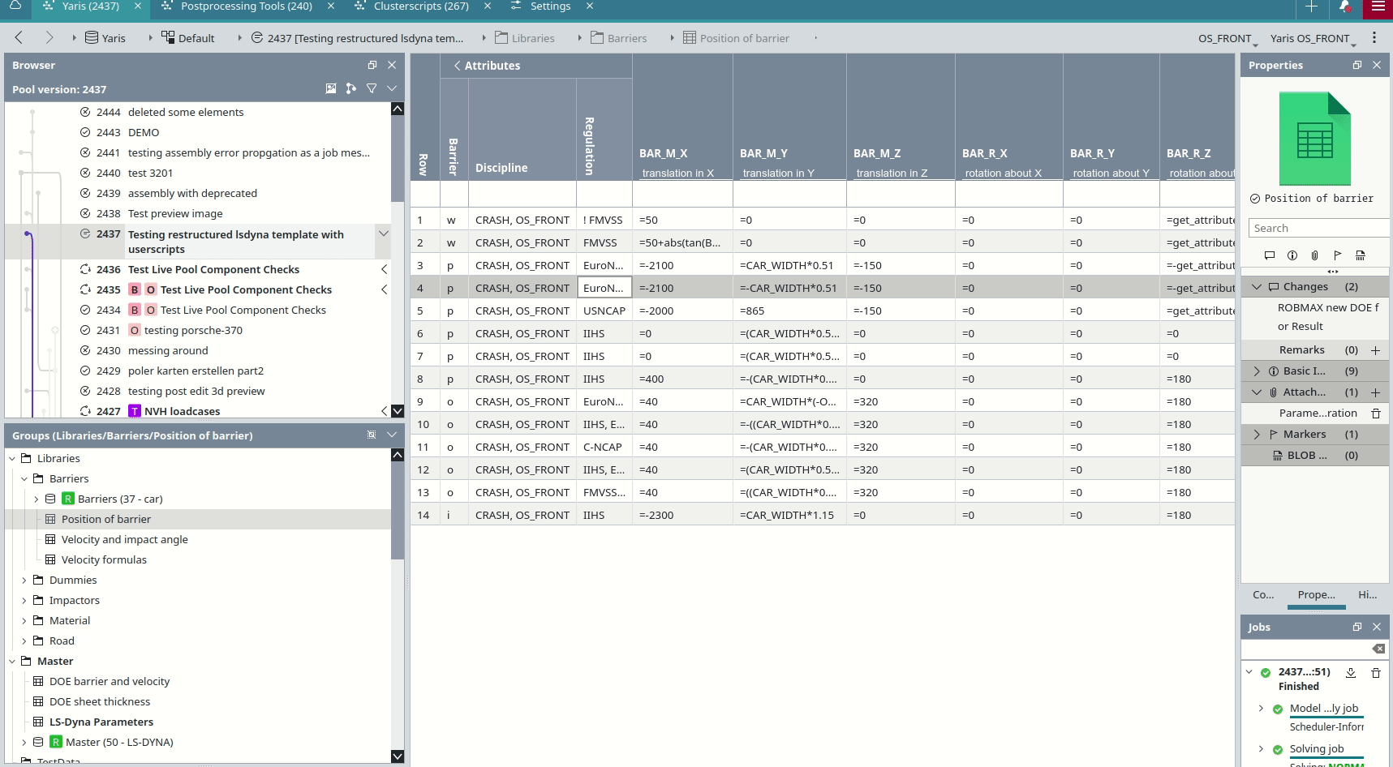Switch to the Hi... tab in Properties
This screenshot has height=767, width=1393.
pyautogui.click(x=1368, y=595)
